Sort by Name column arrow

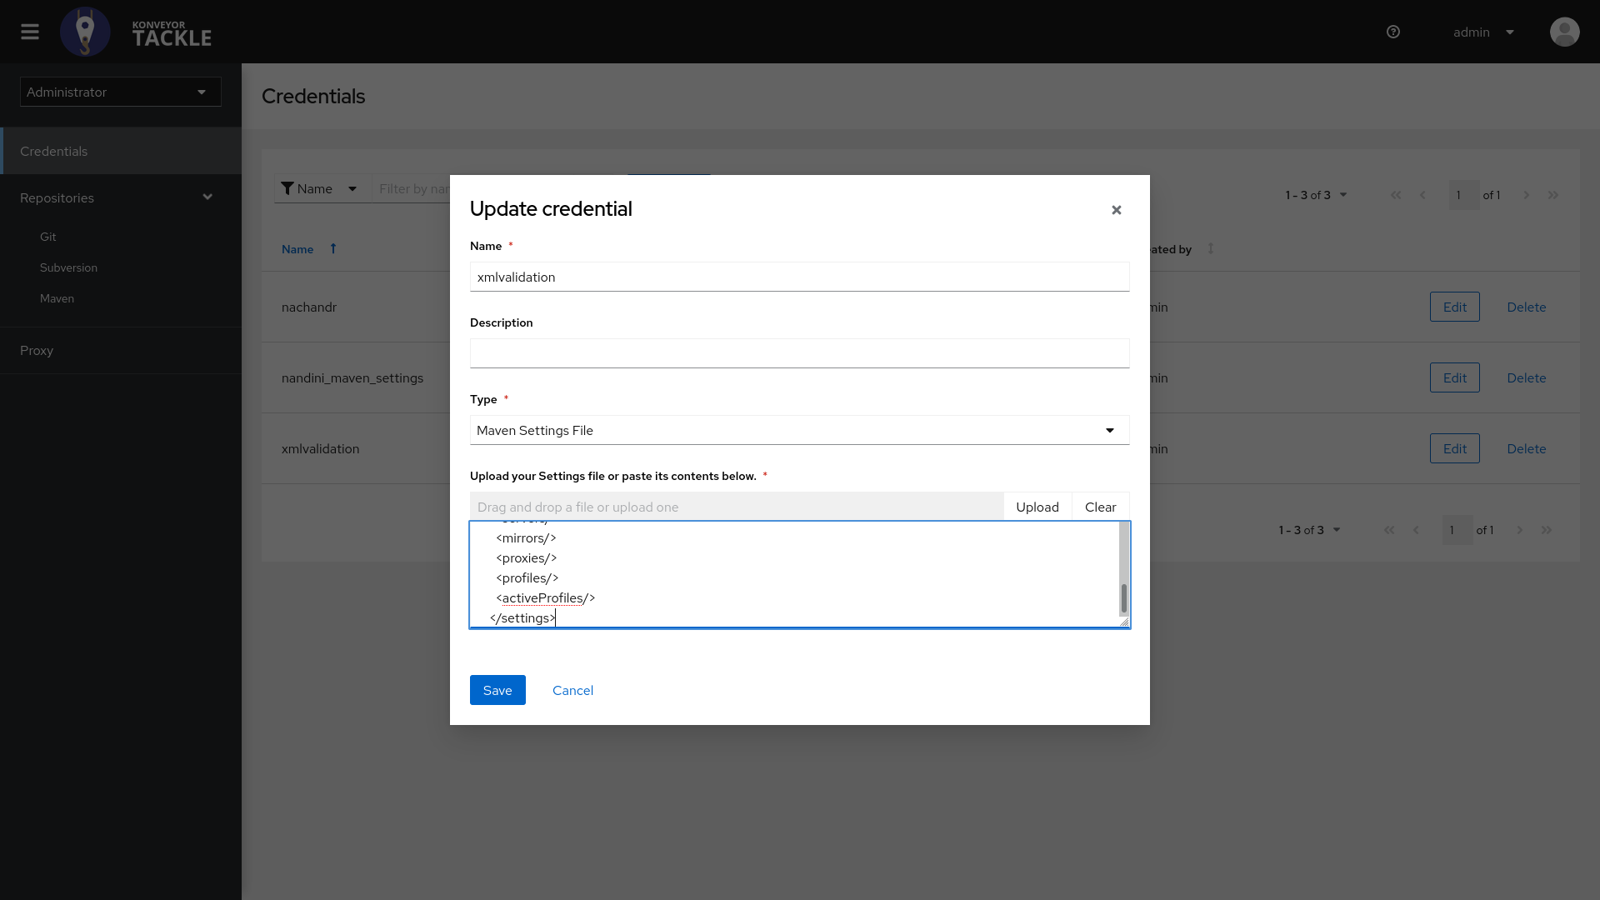pyautogui.click(x=333, y=248)
